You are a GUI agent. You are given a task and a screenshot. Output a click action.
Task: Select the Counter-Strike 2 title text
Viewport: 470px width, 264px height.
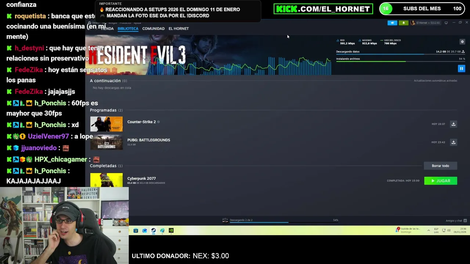(x=141, y=122)
